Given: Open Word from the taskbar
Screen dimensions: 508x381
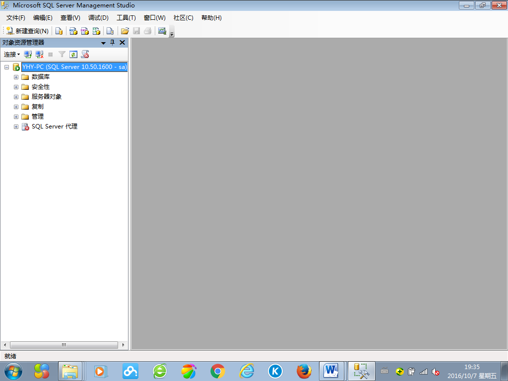Looking at the screenshot, I should 331,371.
